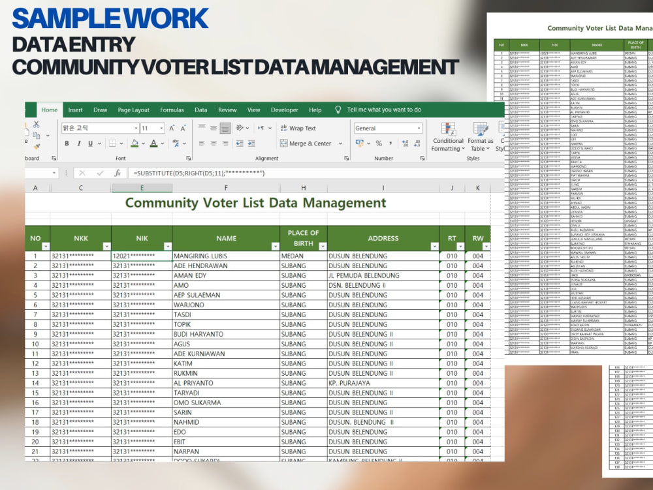
Task: Click the Decrease Decimal icon
Action: (x=417, y=144)
